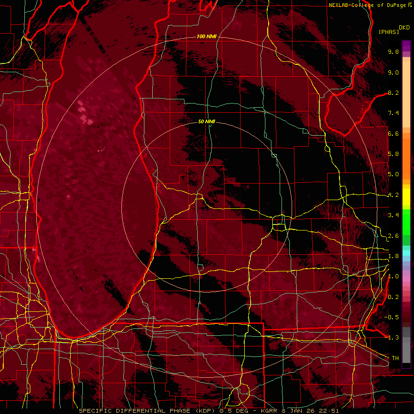The height and width of the screenshot is (414, 414).
Task: Select the 8.2 scale value
Action: 393,92
